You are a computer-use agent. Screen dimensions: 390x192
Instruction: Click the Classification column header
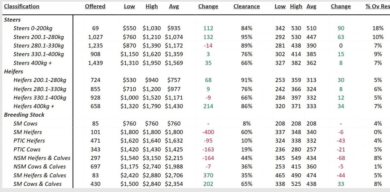coord(22,6)
